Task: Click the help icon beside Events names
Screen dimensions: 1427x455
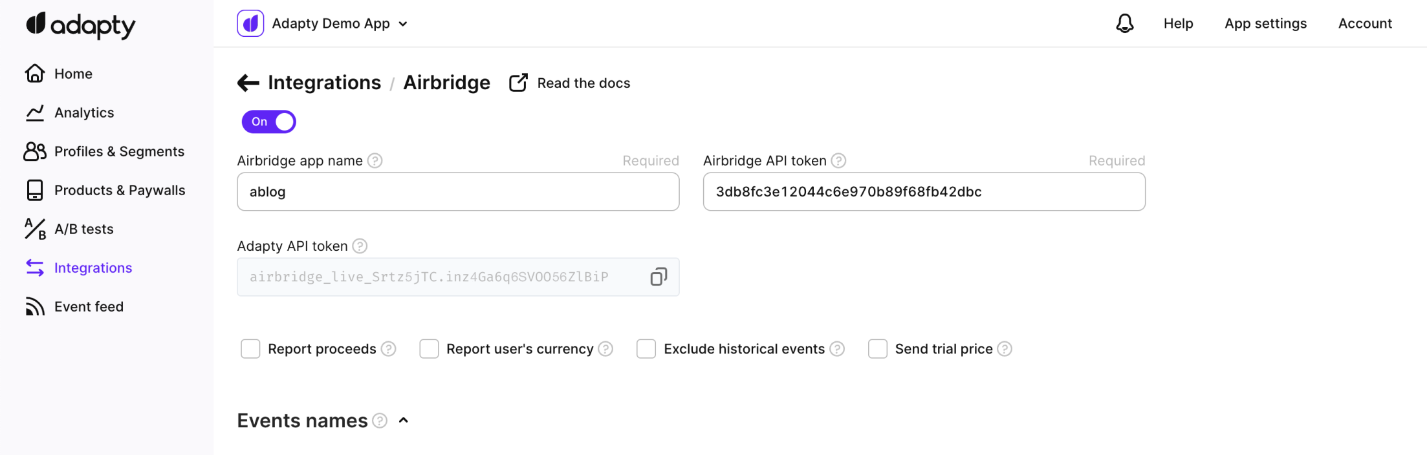Action: [x=380, y=421]
